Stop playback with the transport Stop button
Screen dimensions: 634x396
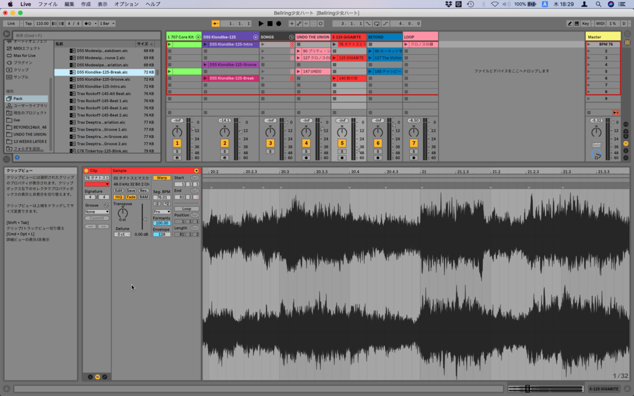(270, 24)
